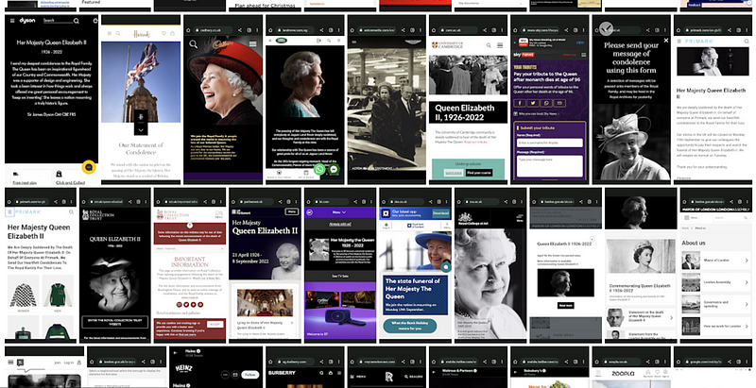Image resolution: width=756 pixels, height=388 pixels.
Task: Share Sky tribute via Twitter icon
Action: [533, 103]
